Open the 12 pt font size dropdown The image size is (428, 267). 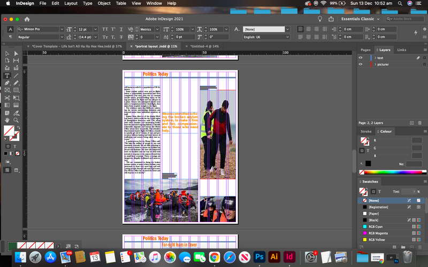click(x=96, y=29)
